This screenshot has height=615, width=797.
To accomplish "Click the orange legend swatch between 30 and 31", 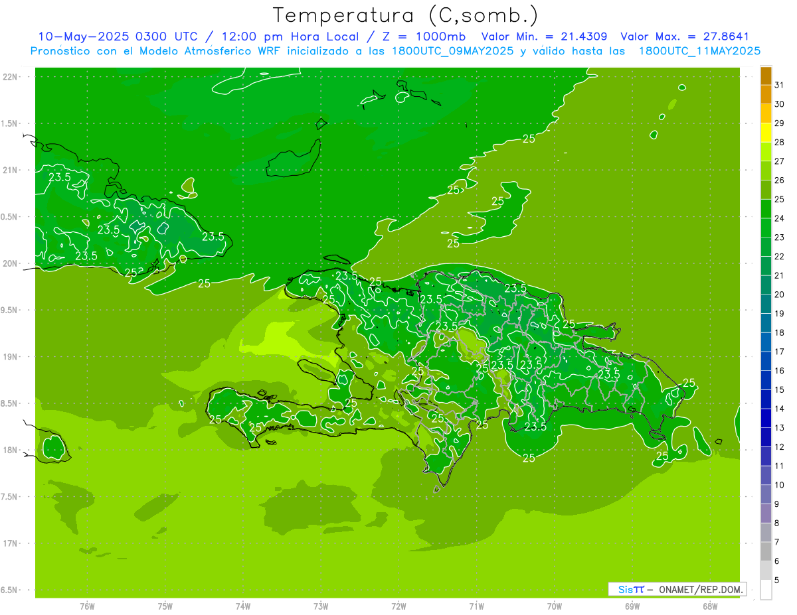I will pos(766,94).
